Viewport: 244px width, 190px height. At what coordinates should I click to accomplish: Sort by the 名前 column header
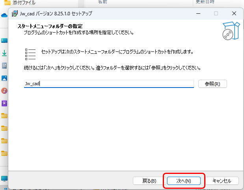(x=102, y=2)
